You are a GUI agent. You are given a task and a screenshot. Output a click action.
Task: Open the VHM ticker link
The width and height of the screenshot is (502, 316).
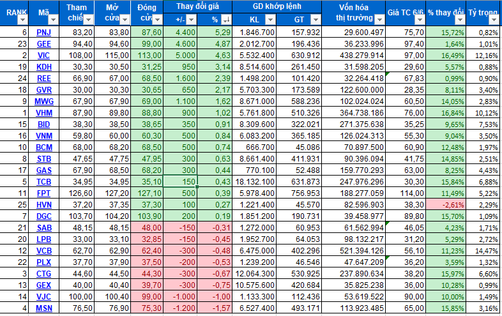[44, 113]
